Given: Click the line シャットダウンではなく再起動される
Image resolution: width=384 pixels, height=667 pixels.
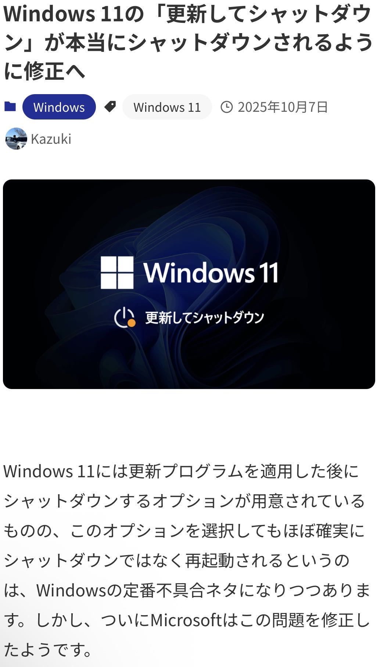Looking at the screenshot, I should coord(176,561).
